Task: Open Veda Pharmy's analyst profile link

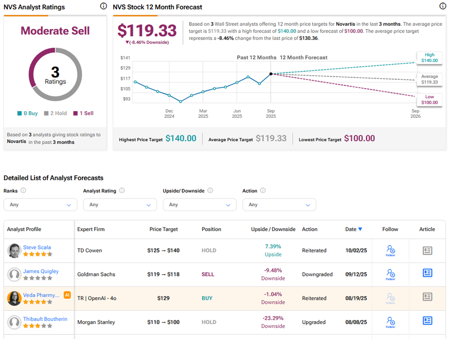Action: pos(41,295)
